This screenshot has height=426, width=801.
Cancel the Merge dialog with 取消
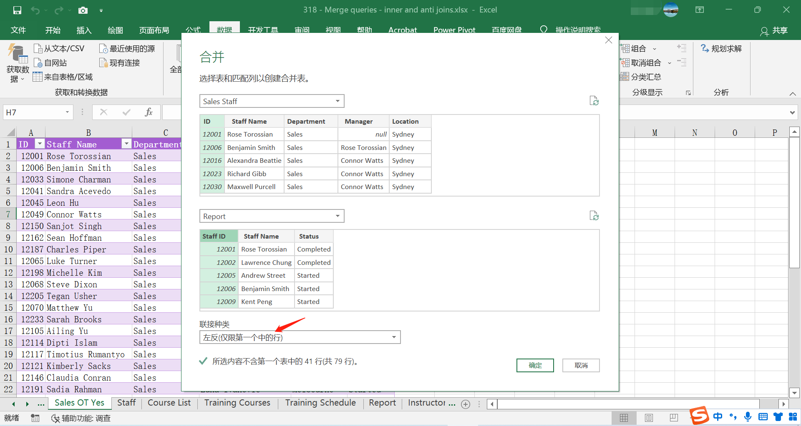coord(581,365)
